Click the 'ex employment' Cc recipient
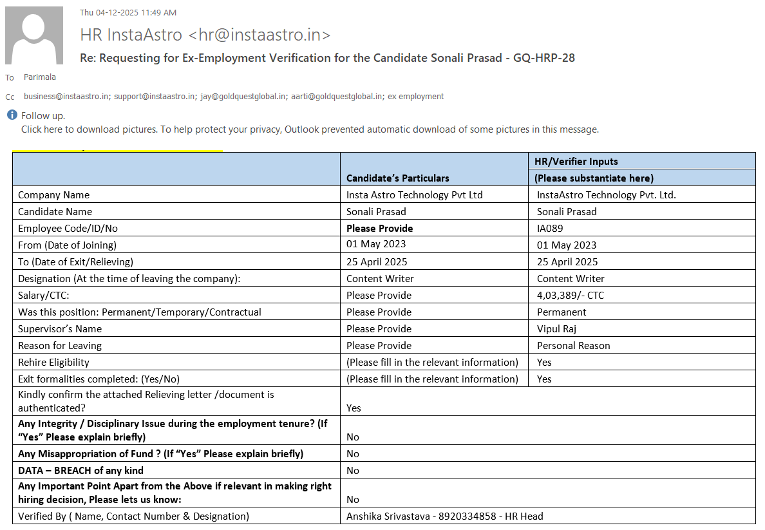765x530 pixels. pos(416,96)
